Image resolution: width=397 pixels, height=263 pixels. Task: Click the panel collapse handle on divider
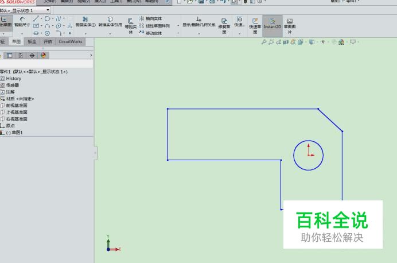point(95,153)
